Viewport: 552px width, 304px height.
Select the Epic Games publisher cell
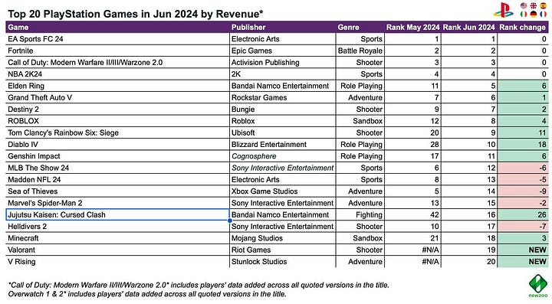(x=282, y=51)
